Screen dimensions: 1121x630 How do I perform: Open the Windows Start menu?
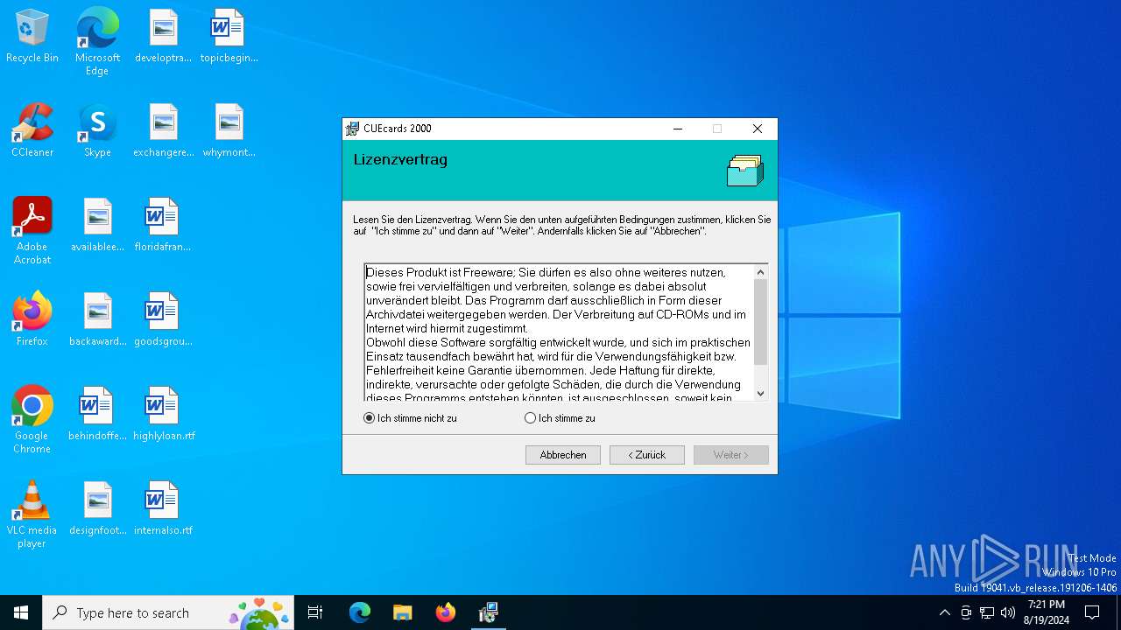21,612
